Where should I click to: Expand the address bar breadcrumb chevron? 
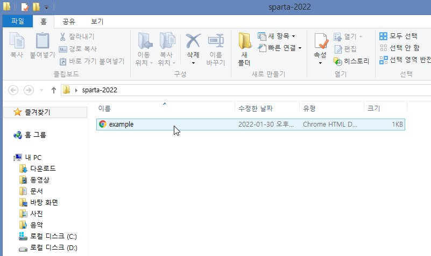[76, 90]
